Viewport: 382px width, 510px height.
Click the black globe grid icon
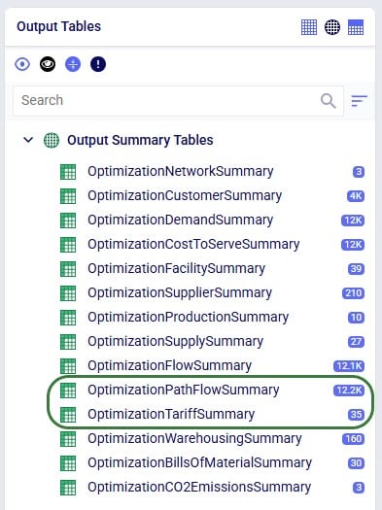point(332,27)
